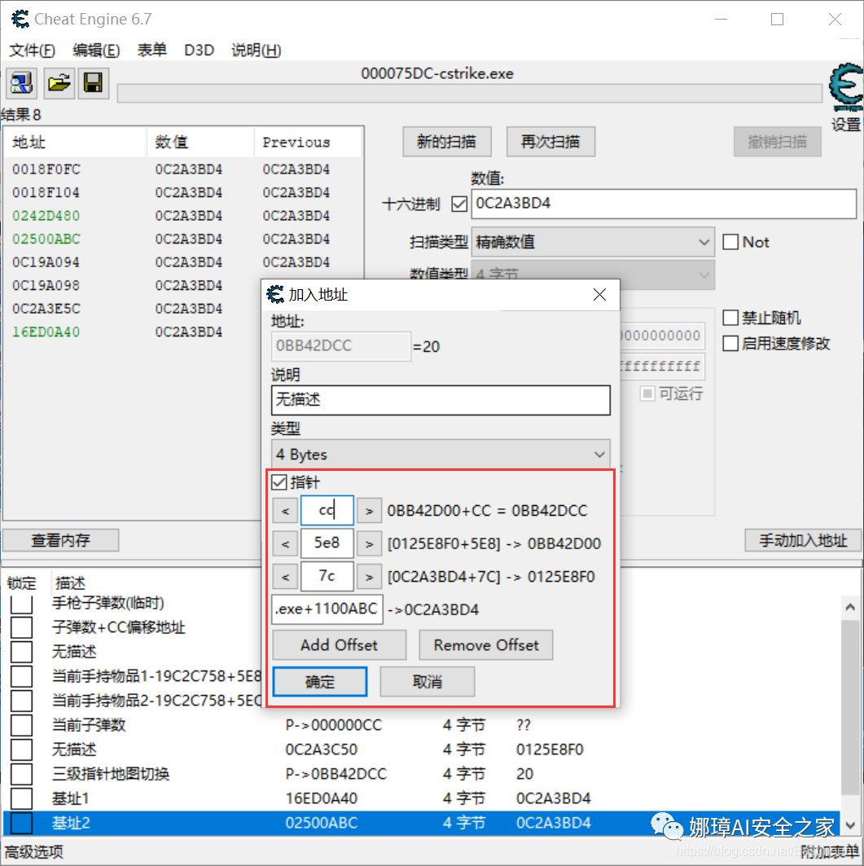
Task: Lock the 基址2 entry
Action: coord(21,823)
